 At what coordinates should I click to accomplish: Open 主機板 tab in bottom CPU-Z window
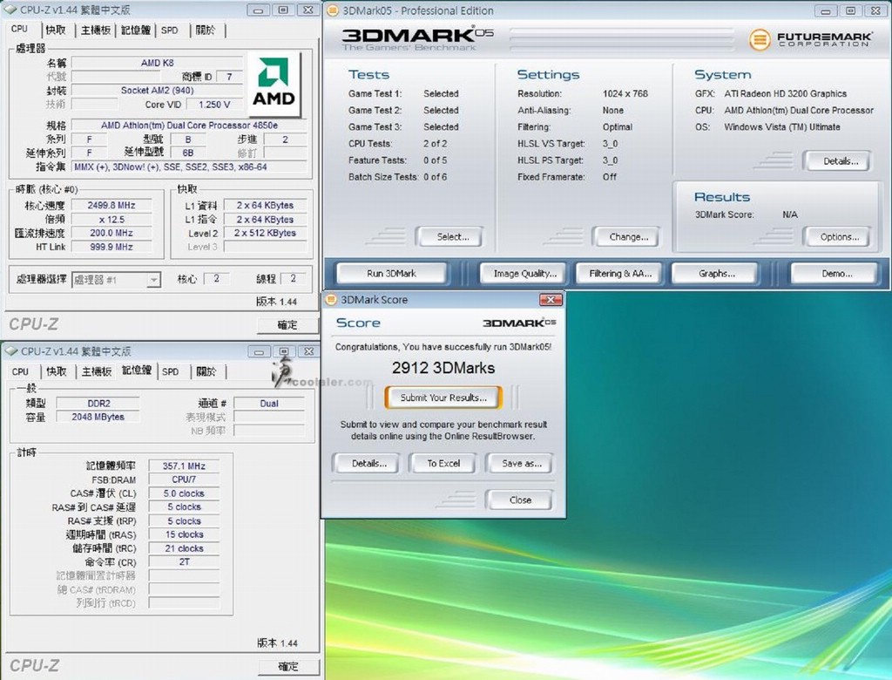point(96,372)
